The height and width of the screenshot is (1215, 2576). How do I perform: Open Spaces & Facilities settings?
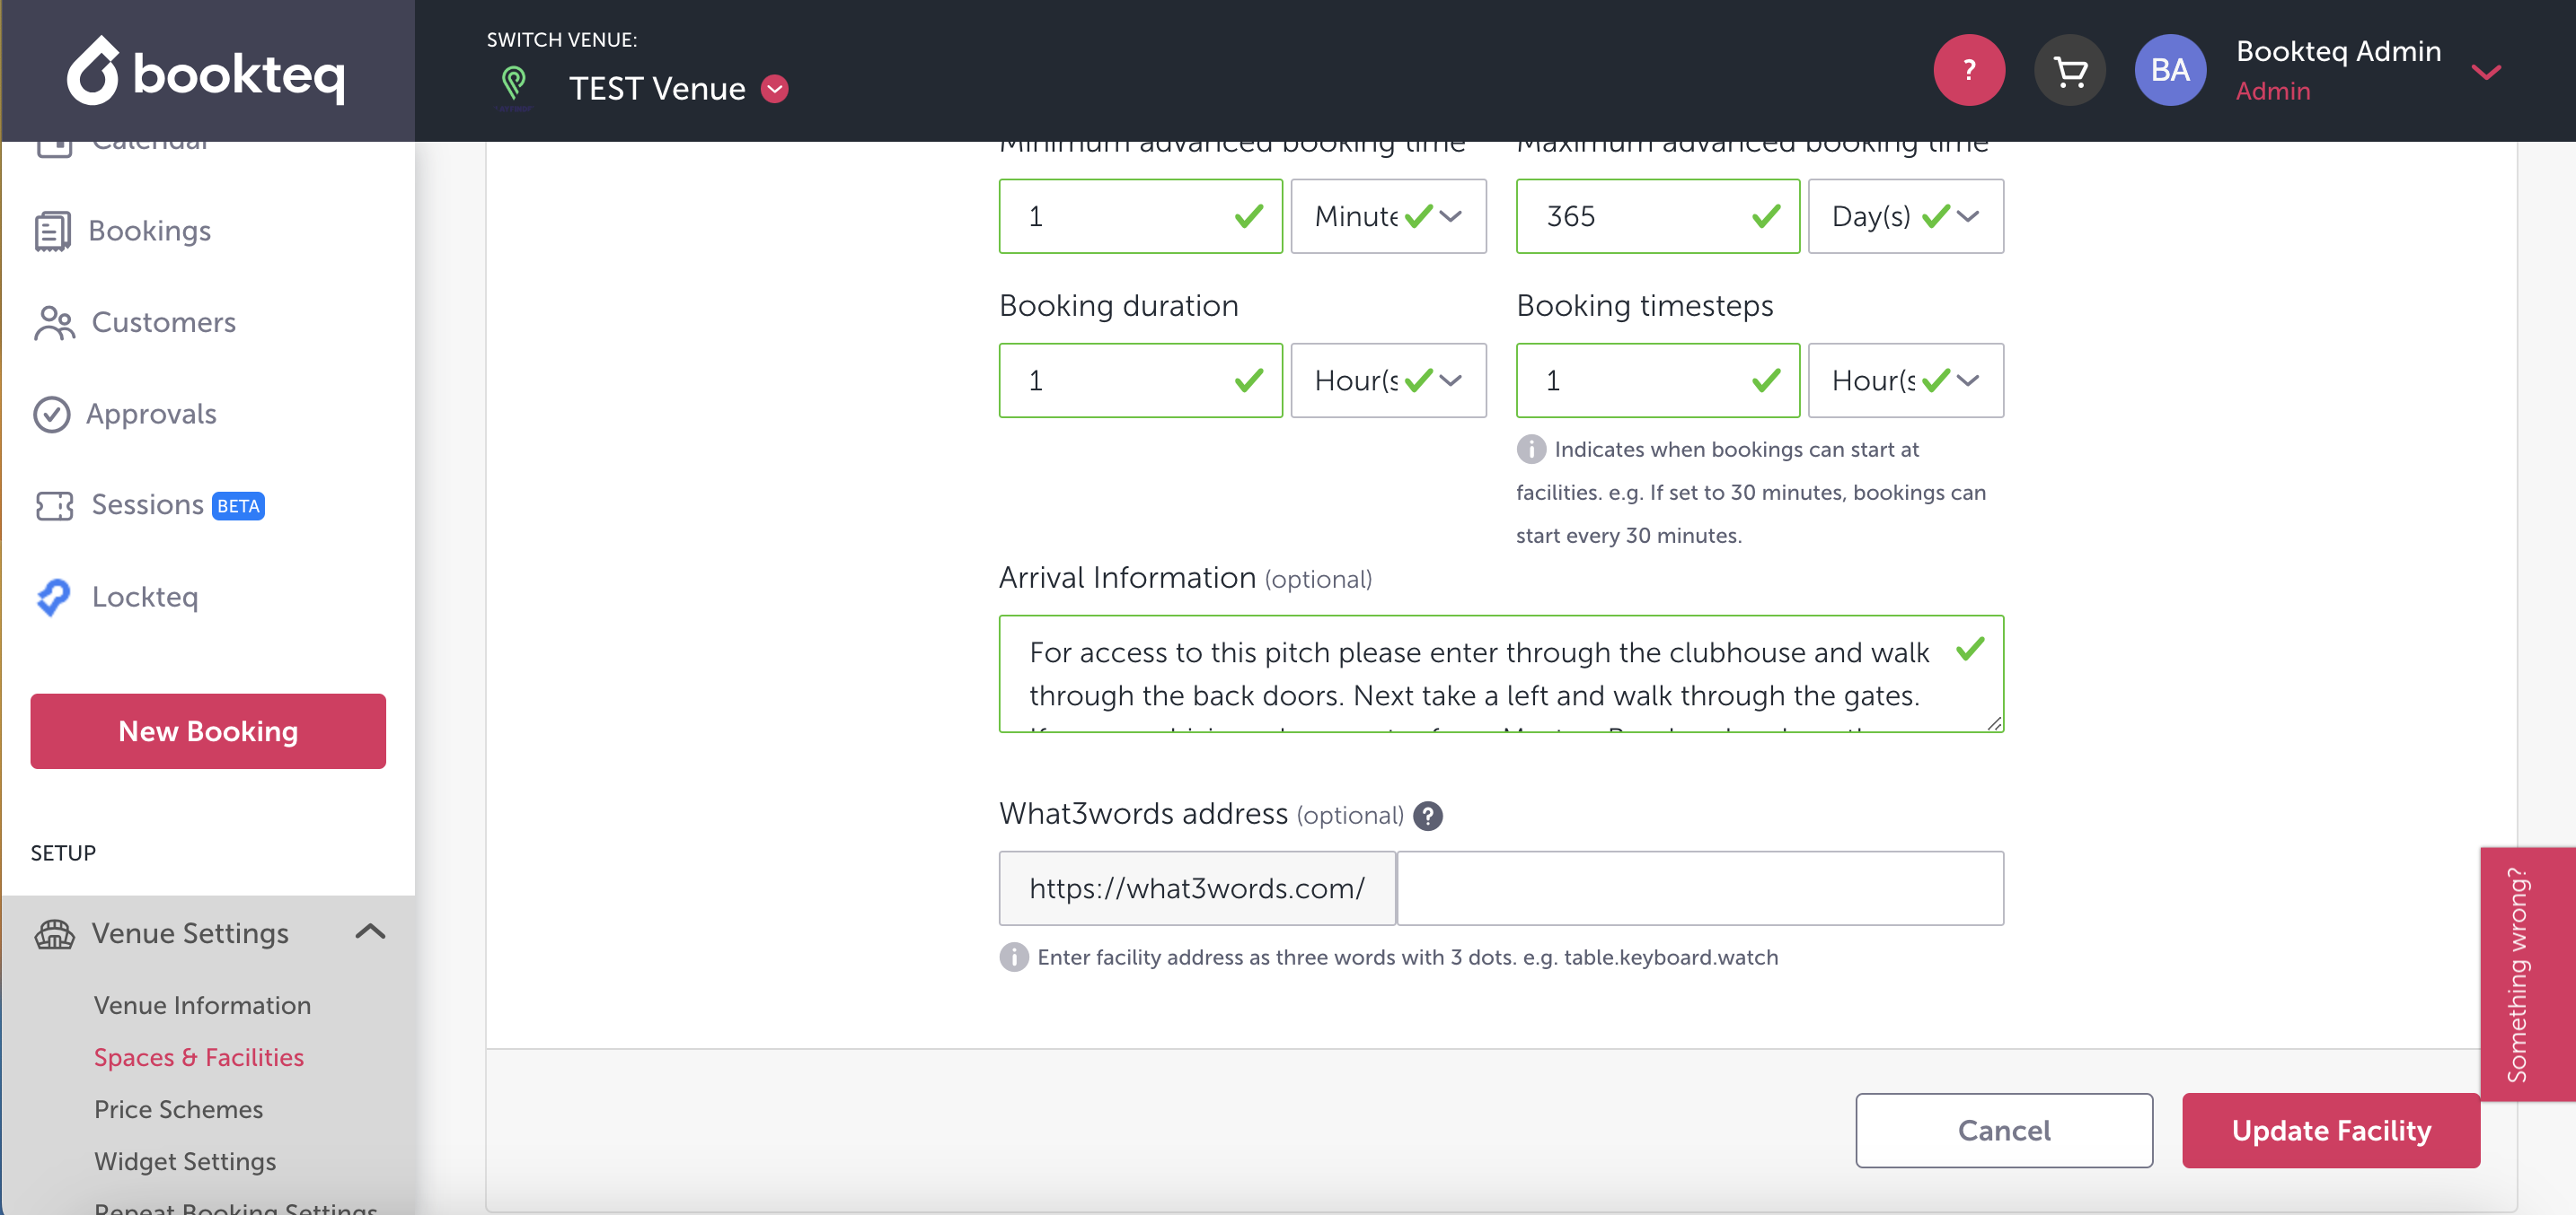pyautogui.click(x=198, y=1057)
